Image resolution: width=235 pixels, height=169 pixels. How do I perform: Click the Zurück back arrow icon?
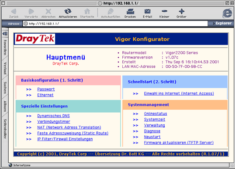pyautogui.click(x=14, y=11)
